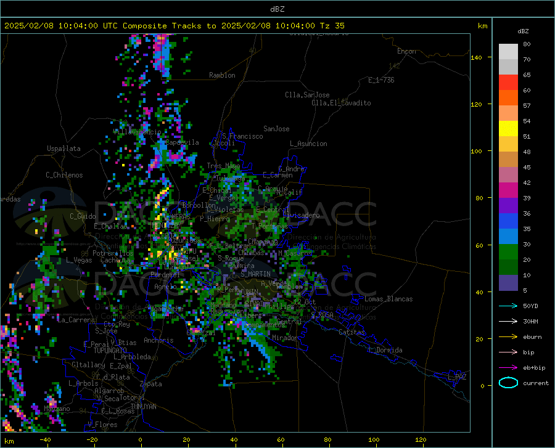Click the 'Manzano' map label

(57, 409)
